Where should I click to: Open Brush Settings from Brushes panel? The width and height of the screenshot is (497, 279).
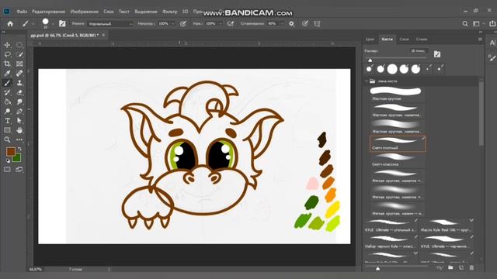pyautogui.click(x=437, y=54)
